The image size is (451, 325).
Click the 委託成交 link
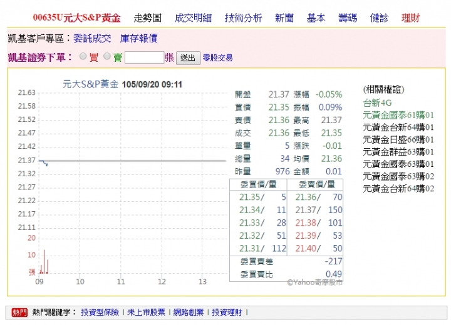(91, 39)
